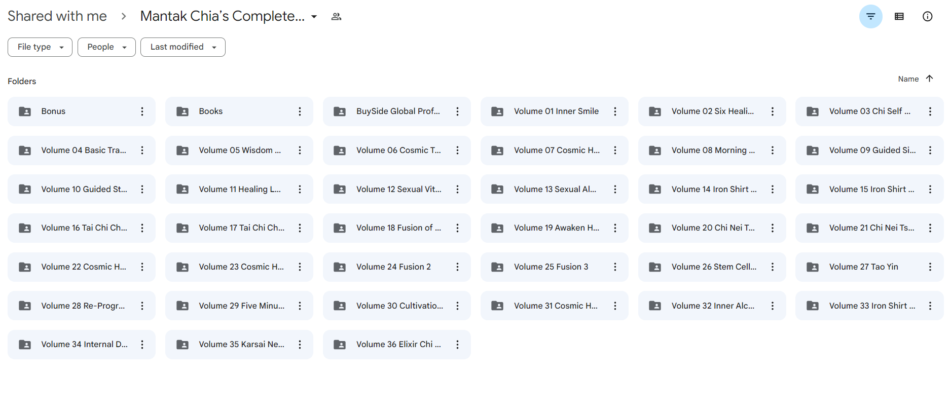The width and height of the screenshot is (950, 413).
Task: Open more actions for Volume 36 Elixir Chi folder
Action: pos(458,345)
